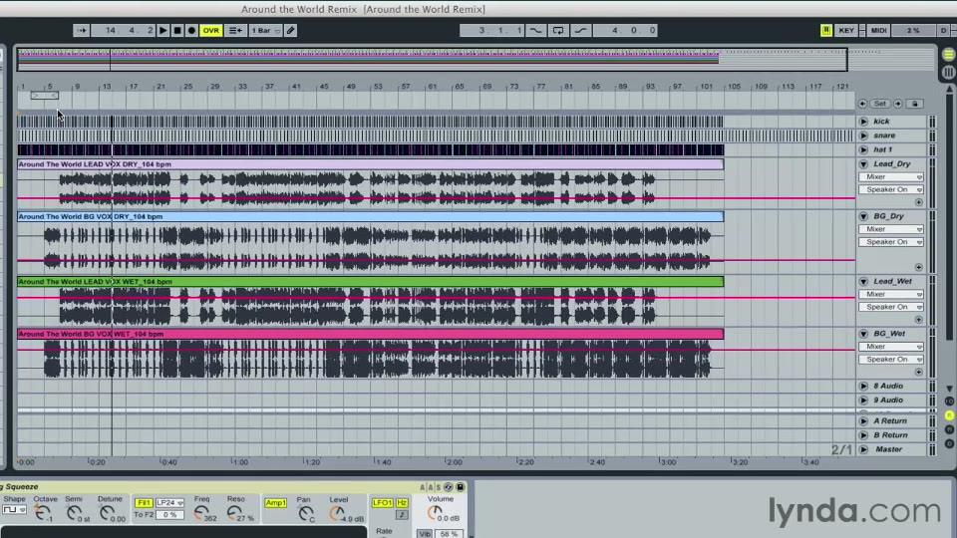The height and width of the screenshot is (538, 957).
Task: Open BG_Wet Speaker On control chooser
Action: click(891, 360)
